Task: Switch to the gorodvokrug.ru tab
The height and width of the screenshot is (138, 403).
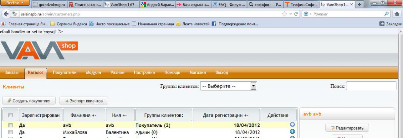Action: click(49, 5)
